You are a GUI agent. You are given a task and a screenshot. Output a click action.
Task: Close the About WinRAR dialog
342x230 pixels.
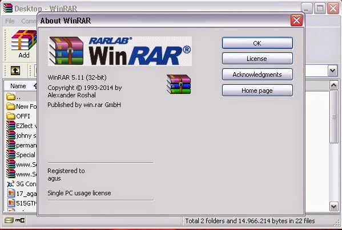tap(296, 20)
